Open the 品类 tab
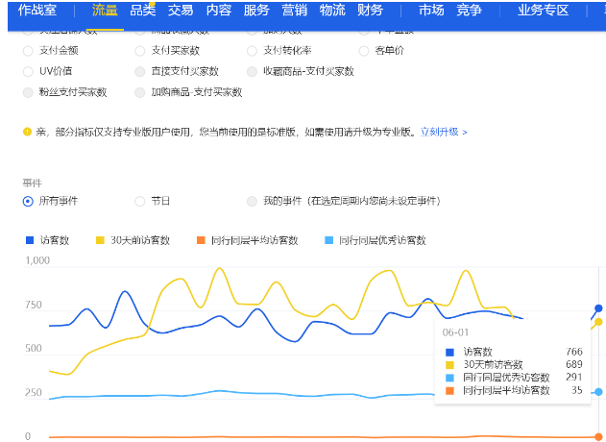 point(142,10)
